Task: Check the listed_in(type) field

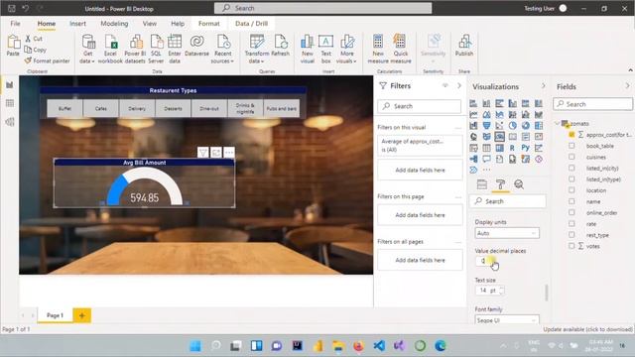Action: pyautogui.click(x=571, y=178)
